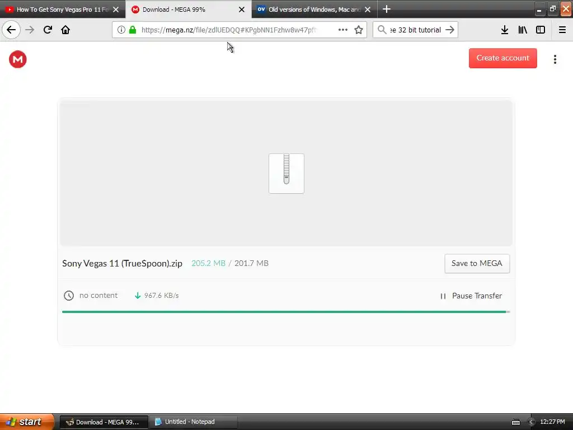Image resolution: width=573 pixels, height=430 pixels.
Task: Click the Save to MEGA button
Action: point(477,263)
